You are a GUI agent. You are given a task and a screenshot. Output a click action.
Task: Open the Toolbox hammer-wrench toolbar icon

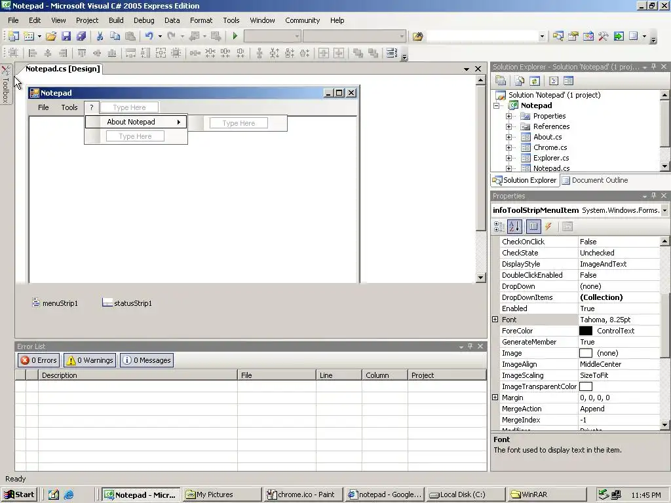pyautogui.click(x=604, y=37)
